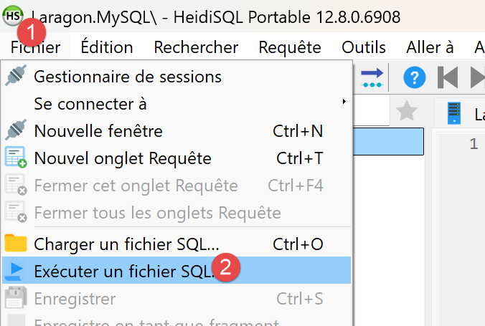This screenshot has width=485, height=326.
Task: Open the Gestionnaire de sessions plug icon
Action: pyautogui.click(x=16, y=76)
